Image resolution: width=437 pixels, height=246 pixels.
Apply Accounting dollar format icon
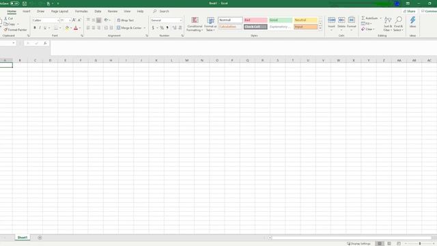click(153, 28)
